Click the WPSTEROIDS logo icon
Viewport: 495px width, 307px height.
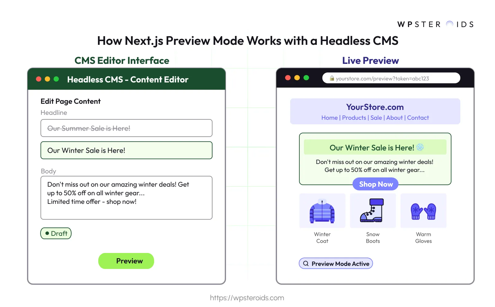point(449,24)
